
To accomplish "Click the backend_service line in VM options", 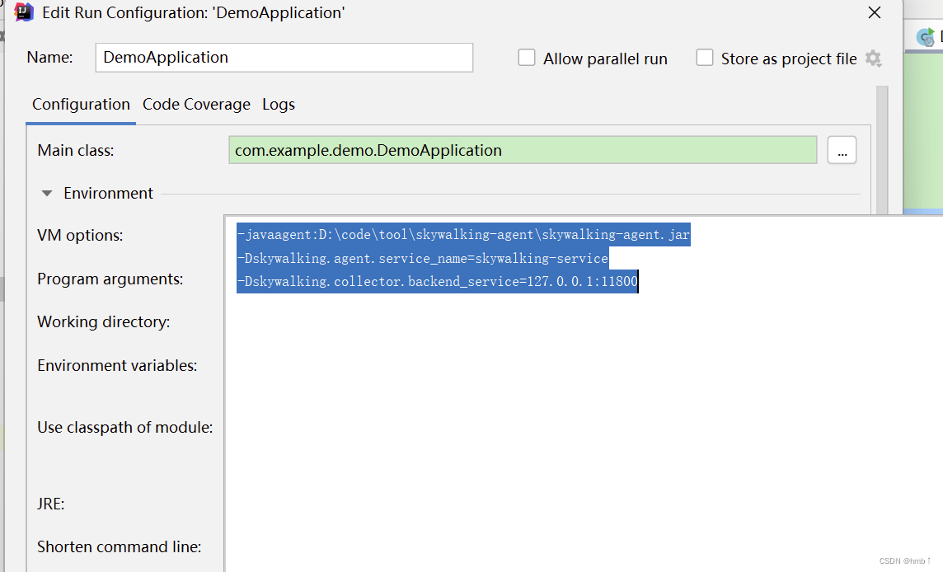I will coord(437,282).
